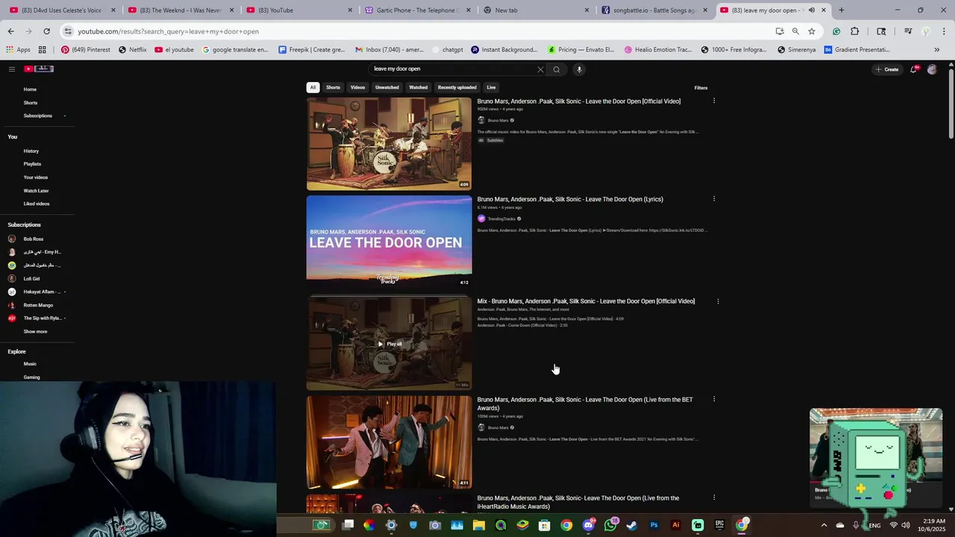Expand Subscriptions list with Show more

(x=35, y=331)
